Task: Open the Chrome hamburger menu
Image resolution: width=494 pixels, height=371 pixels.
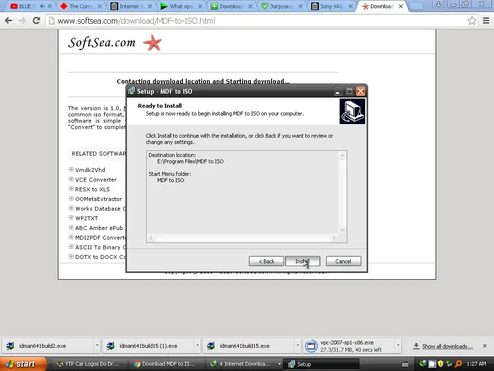Action: [x=486, y=21]
